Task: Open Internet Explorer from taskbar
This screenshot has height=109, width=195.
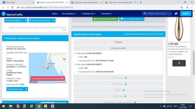Action: coord(31,106)
